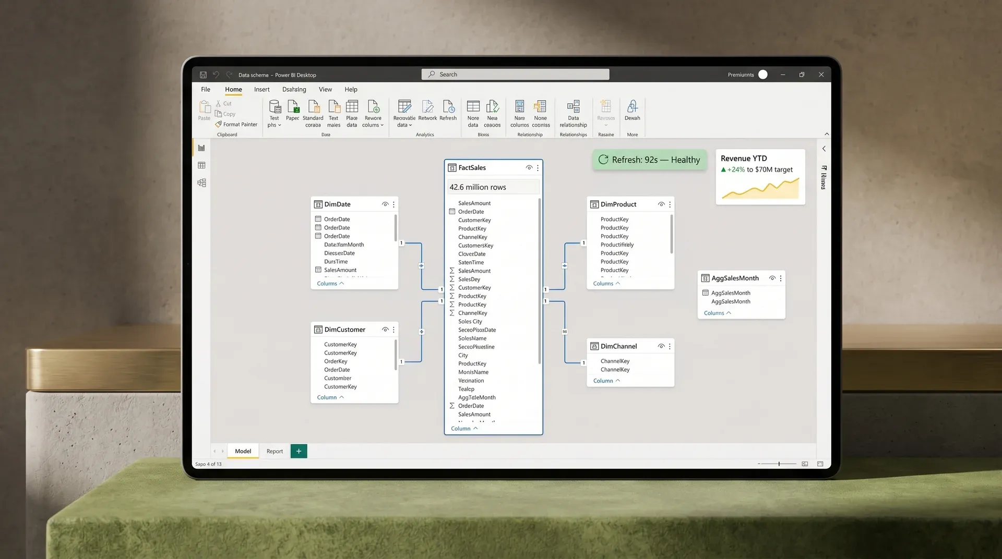Viewport: 1002px width, 559px height.
Task: Open the FactSales table options menu
Action: 538,168
